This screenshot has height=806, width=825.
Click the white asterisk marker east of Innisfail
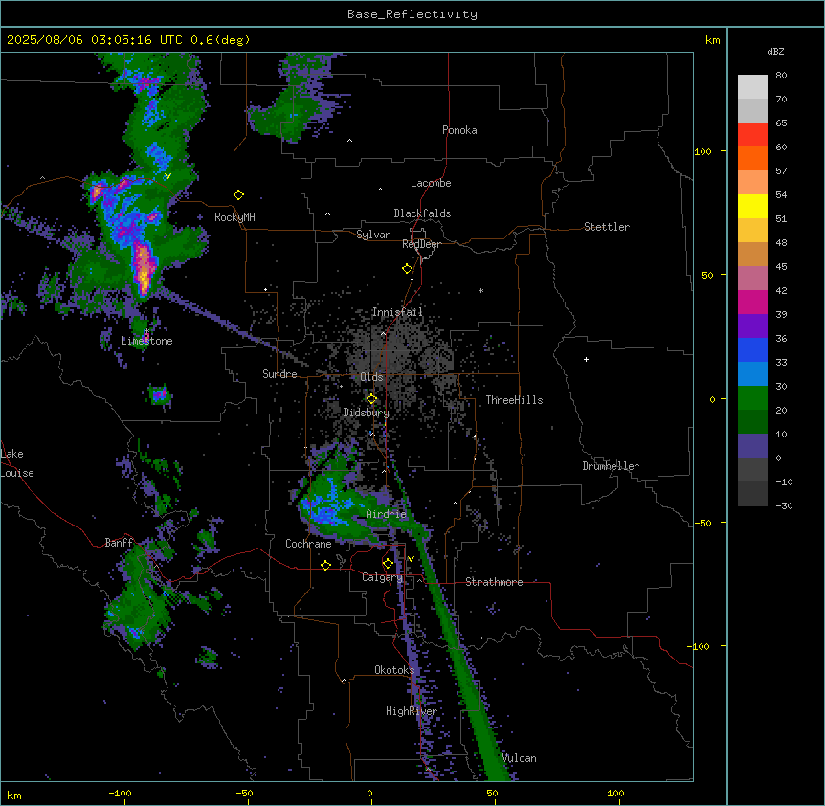pyautogui.click(x=480, y=290)
